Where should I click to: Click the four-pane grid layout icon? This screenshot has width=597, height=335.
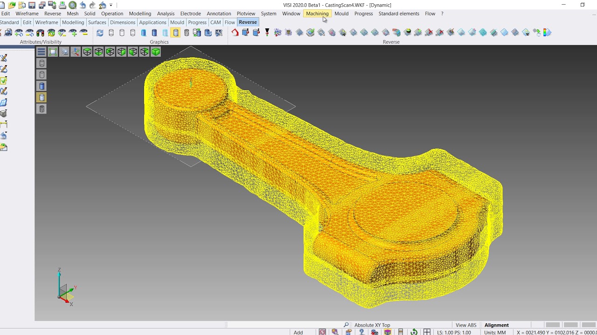[427, 332]
